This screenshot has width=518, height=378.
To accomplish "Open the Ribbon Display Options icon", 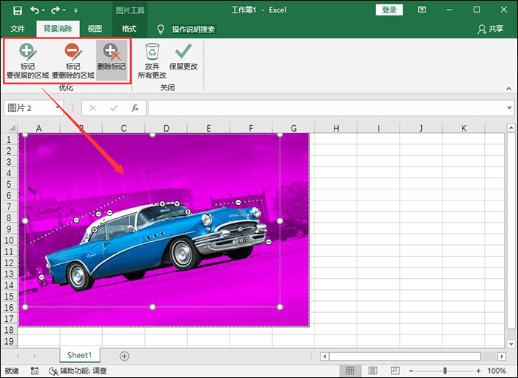I will 422,10.
